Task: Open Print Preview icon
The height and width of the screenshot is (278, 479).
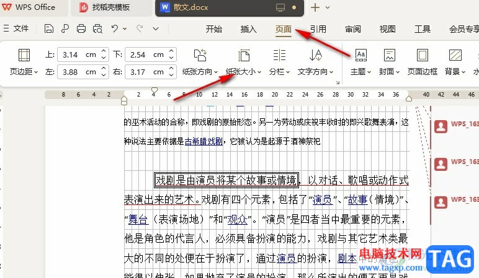Action: coord(97,28)
